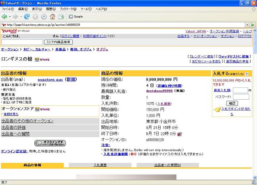This screenshot has height=185, width=257.
Task: Click the page scrollbar up arrow
Action: [x=255, y=30]
